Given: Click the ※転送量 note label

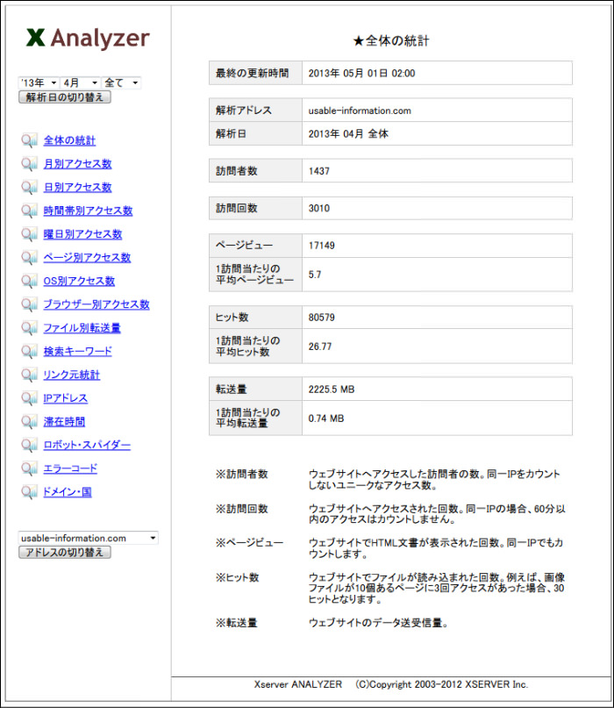Looking at the screenshot, I should click(236, 623).
